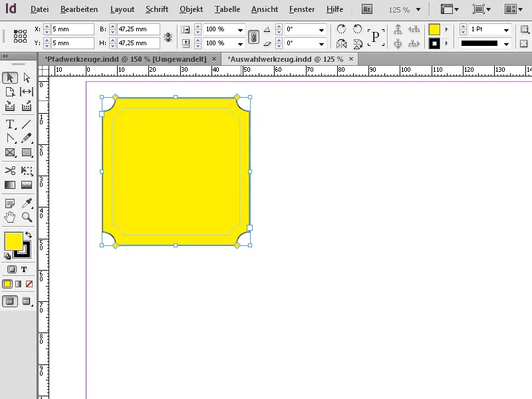
Task: Select the Scissors tool
Action: 10,170
